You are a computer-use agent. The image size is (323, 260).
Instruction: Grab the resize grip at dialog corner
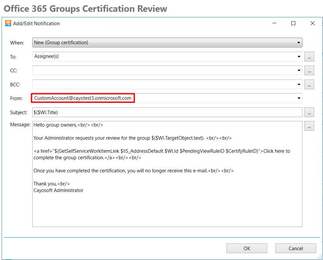click(x=319, y=256)
